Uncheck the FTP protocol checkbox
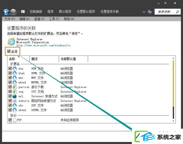This screenshot has width=183, height=144. tap(10, 120)
